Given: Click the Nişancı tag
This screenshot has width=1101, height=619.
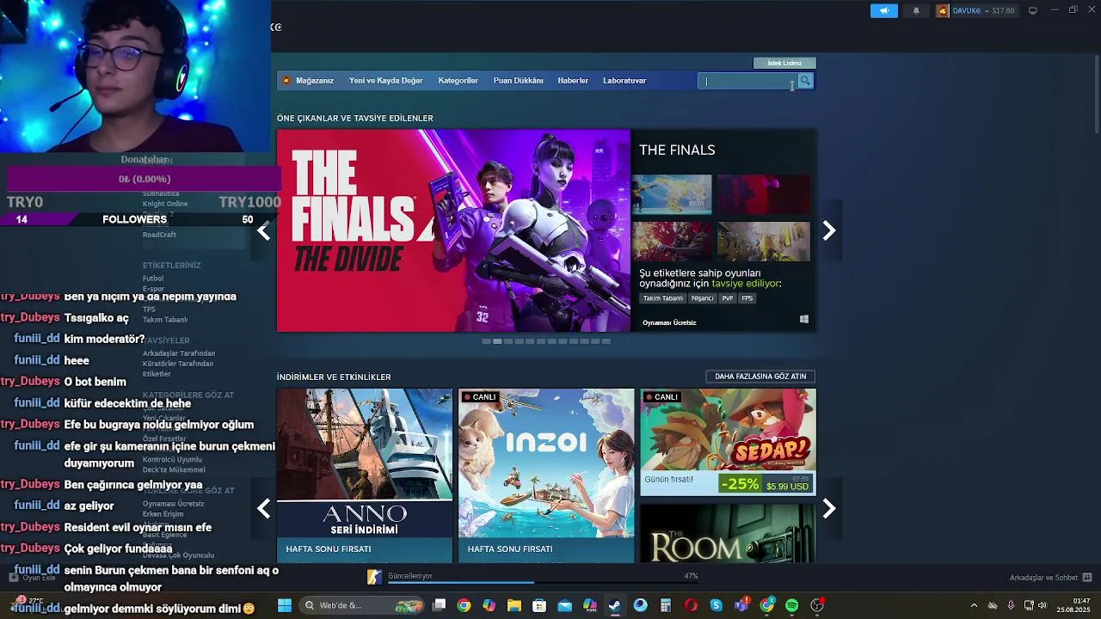Looking at the screenshot, I should (703, 298).
